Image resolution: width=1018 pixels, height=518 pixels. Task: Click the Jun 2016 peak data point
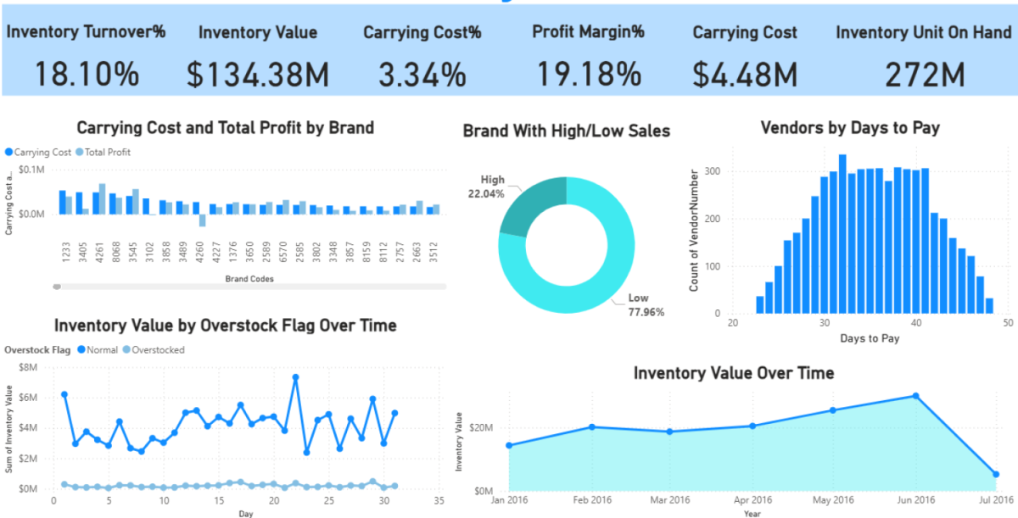pyautogui.click(x=915, y=396)
